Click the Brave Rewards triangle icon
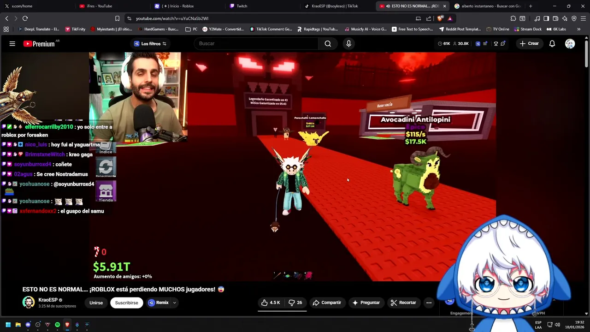590x332 pixels. (450, 18)
